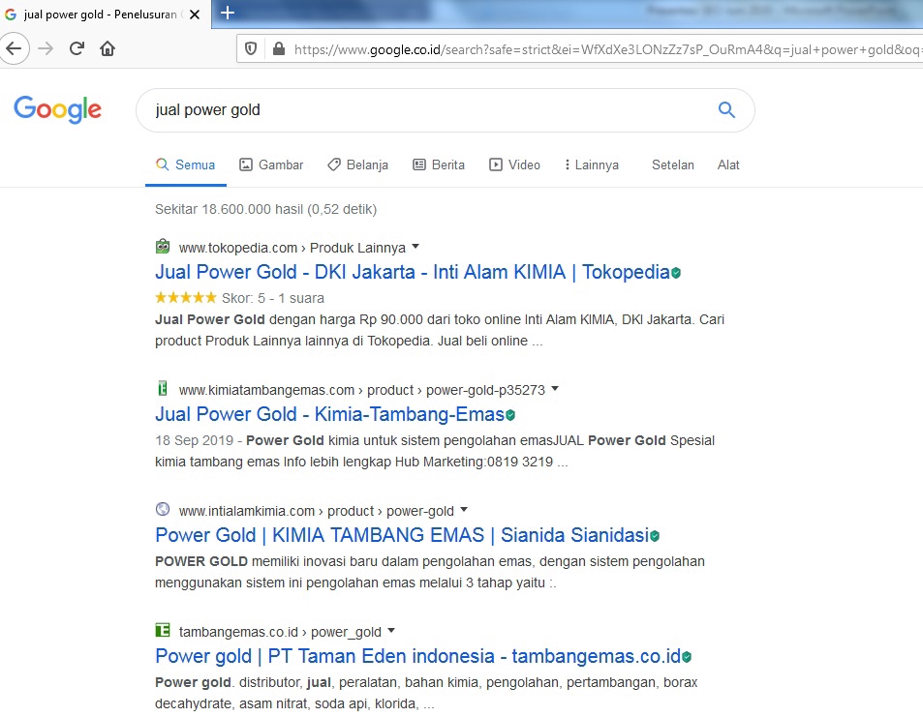Viewport: 923px width, 717px height.
Task: Click snippet text 'dengan harga Rp 90.000'
Action: tap(346, 319)
